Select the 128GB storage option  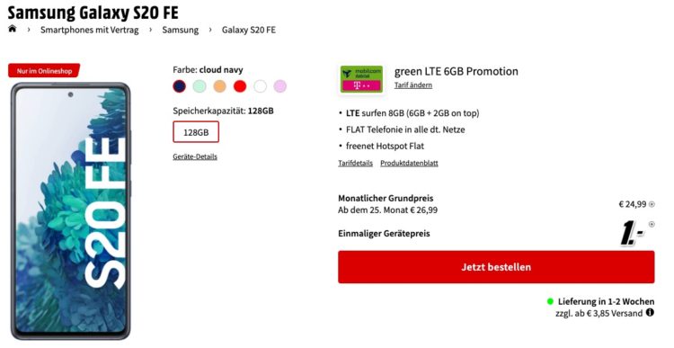coord(196,132)
